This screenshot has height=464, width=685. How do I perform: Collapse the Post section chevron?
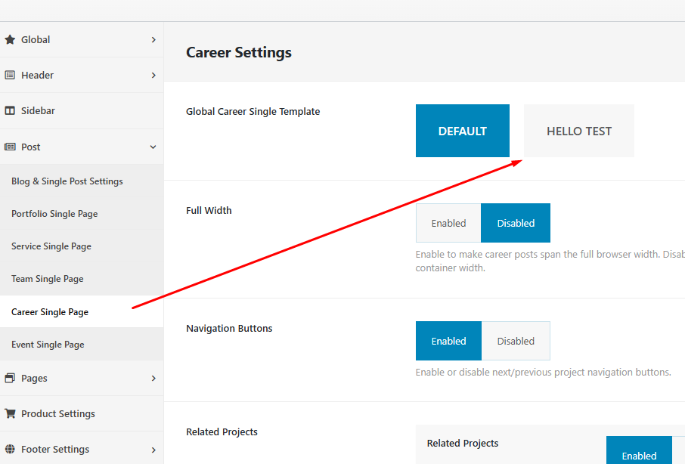153,147
